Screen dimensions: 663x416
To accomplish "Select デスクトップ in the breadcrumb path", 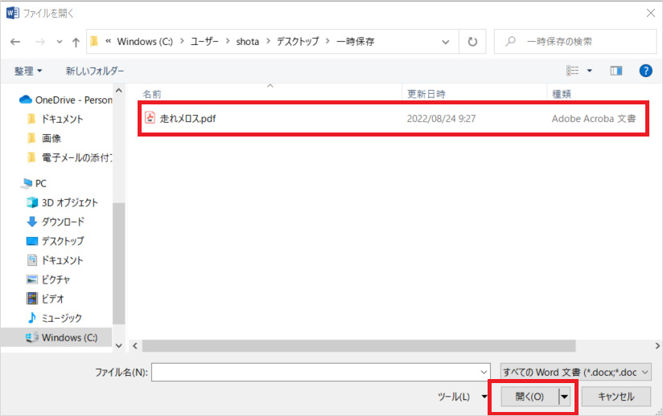I will pos(298,41).
